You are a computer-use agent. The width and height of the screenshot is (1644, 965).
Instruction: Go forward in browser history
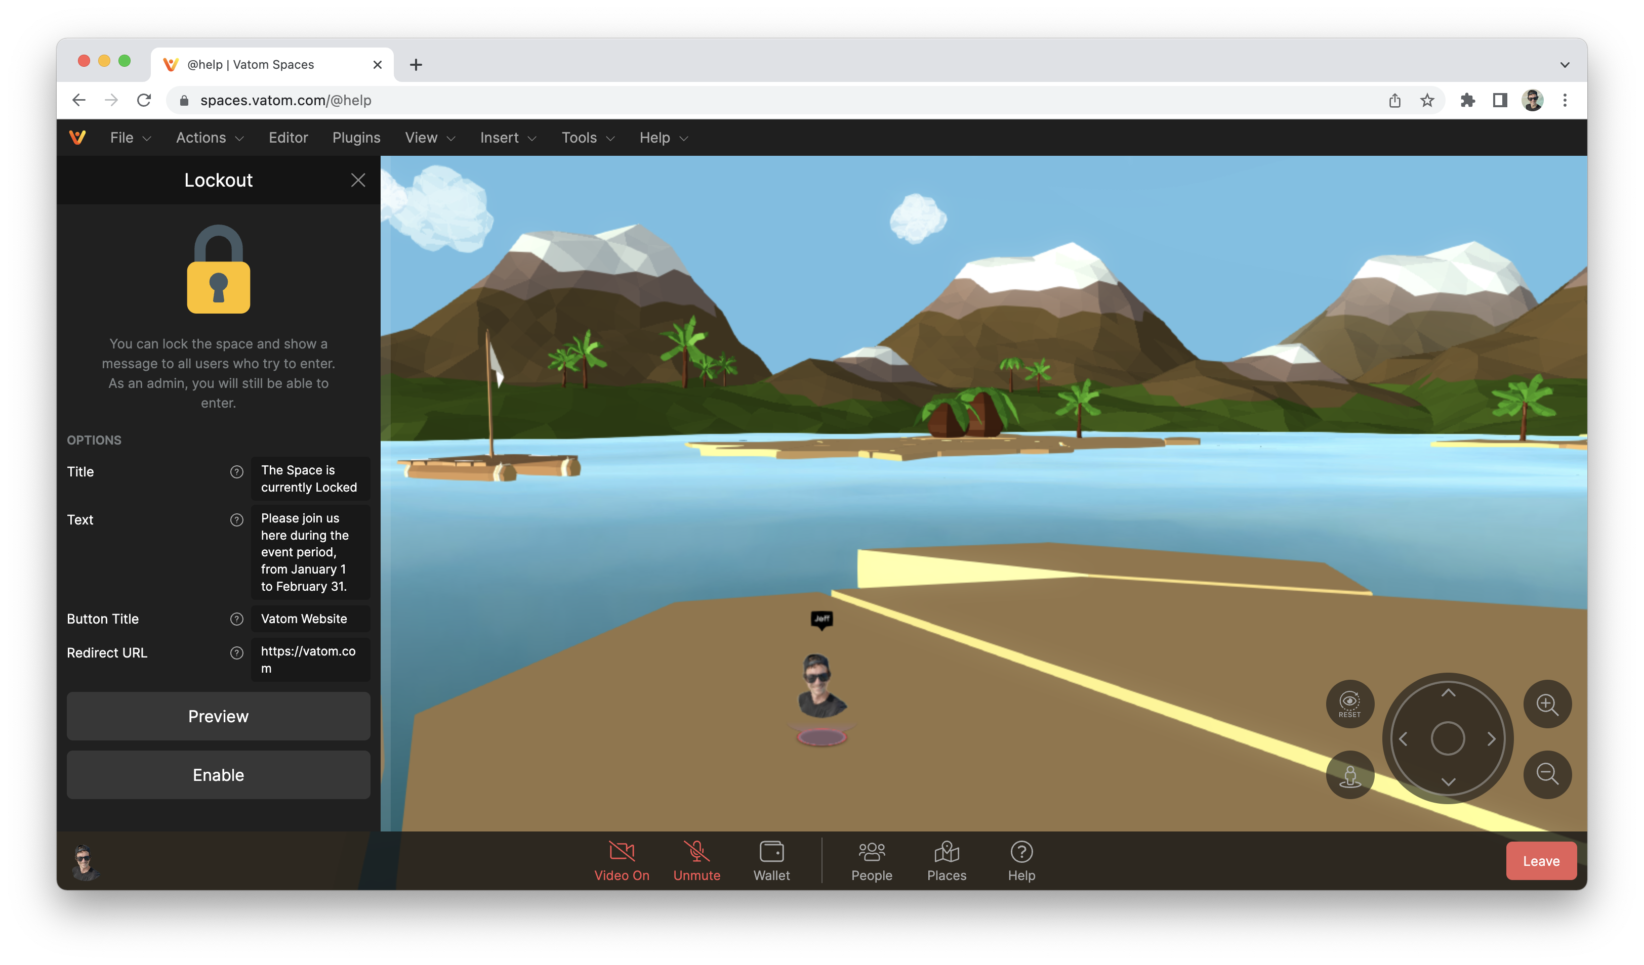point(111,100)
